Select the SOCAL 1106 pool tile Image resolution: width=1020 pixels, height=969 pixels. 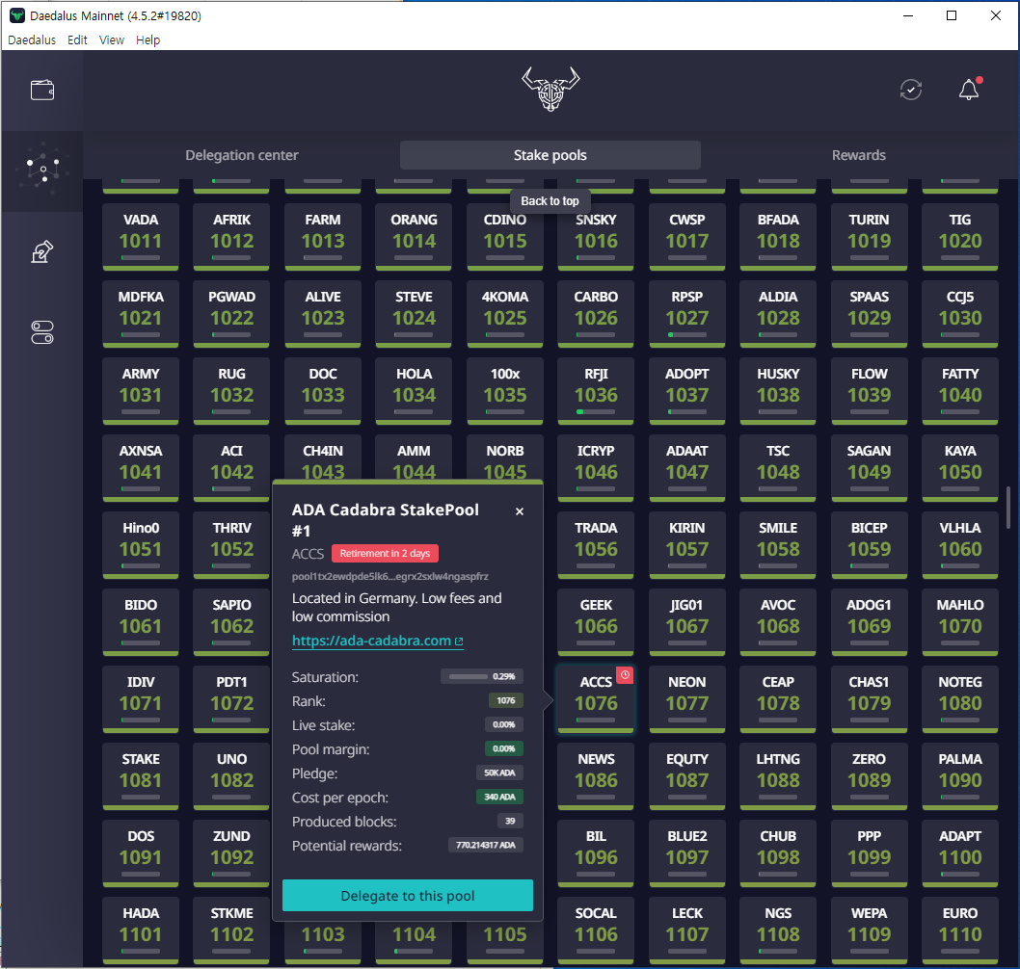tap(596, 930)
